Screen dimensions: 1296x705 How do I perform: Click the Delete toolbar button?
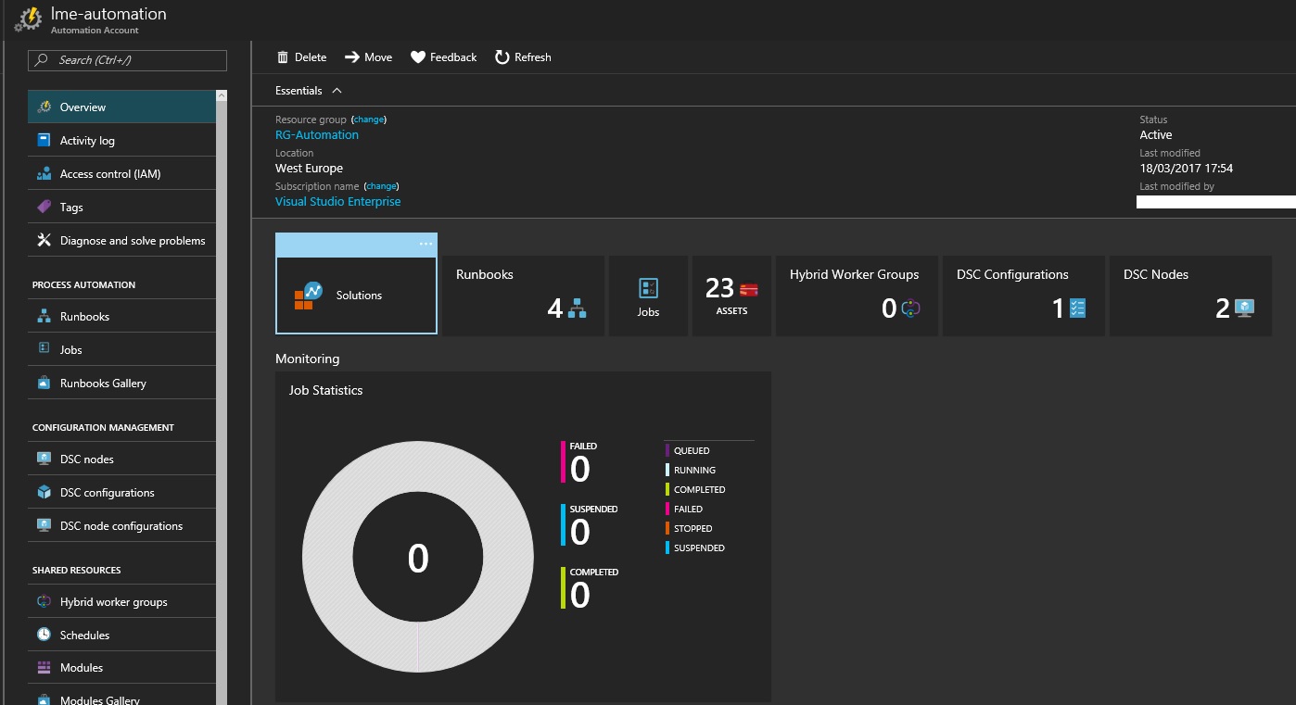tap(302, 57)
